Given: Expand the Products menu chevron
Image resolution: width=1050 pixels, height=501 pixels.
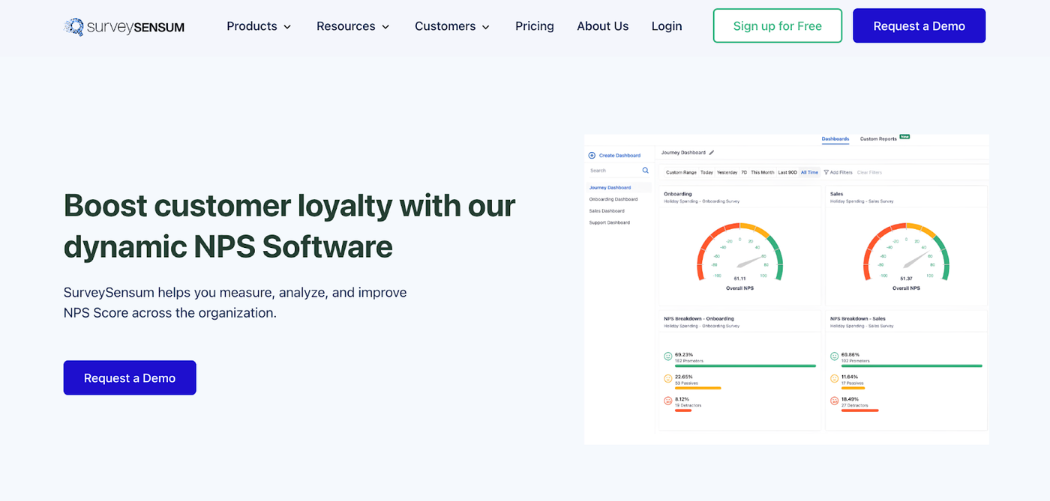Looking at the screenshot, I should pos(287,27).
